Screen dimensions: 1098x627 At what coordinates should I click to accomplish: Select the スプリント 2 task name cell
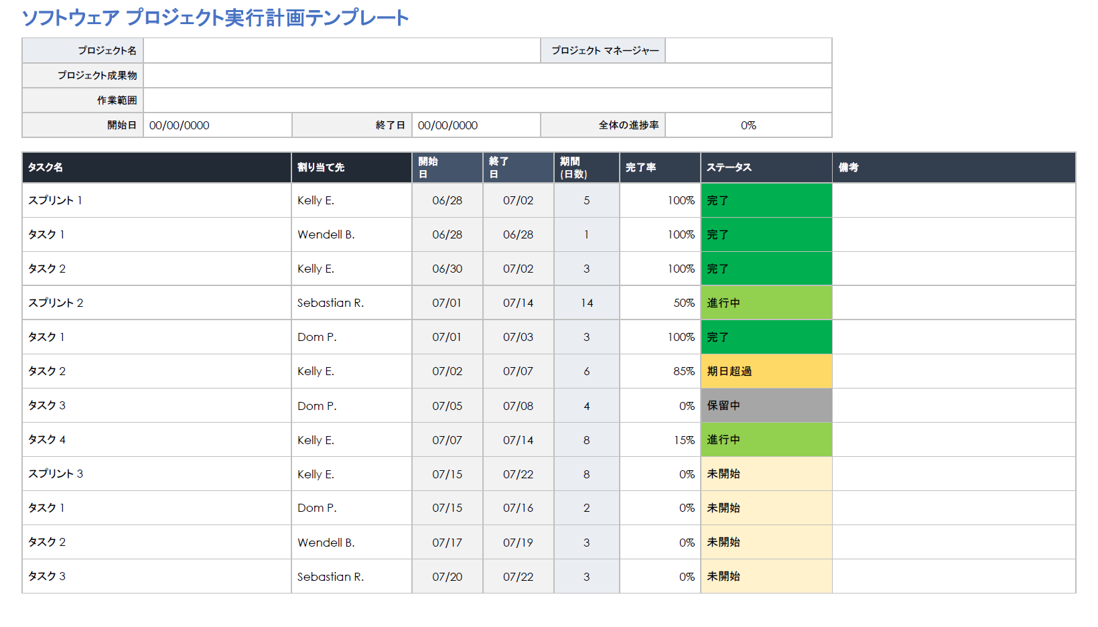[157, 303]
